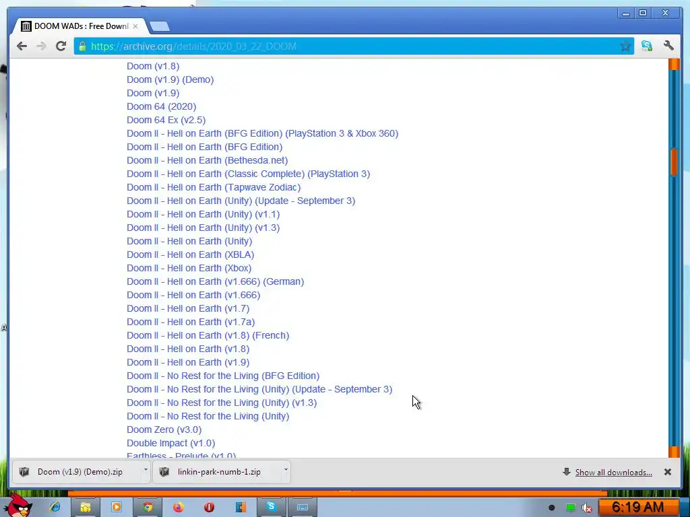This screenshot has width=690, height=517.
Task: Switch to Chrome in the taskbar
Action: pyautogui.click(x=148, y=508)
